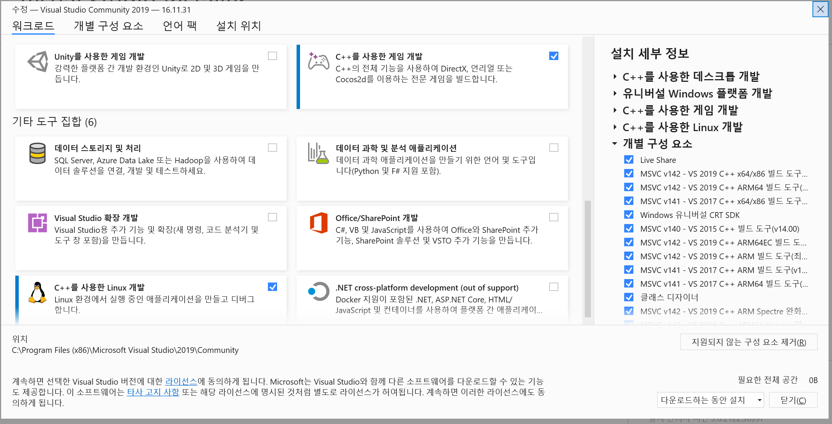Viewport: 832px width, 424px height.
Task: Check the data storage and processing workload
Action: coord(272,148)
